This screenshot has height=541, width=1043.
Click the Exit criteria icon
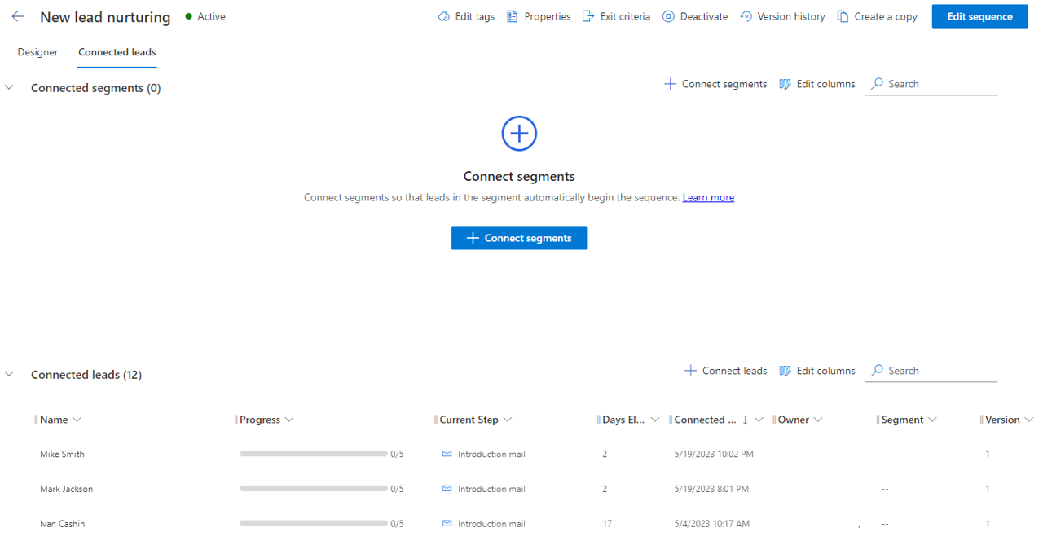[588, 16]
